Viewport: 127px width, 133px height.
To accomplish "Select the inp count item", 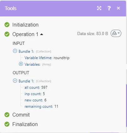I will pyautogui.click(x=35, y=94).
